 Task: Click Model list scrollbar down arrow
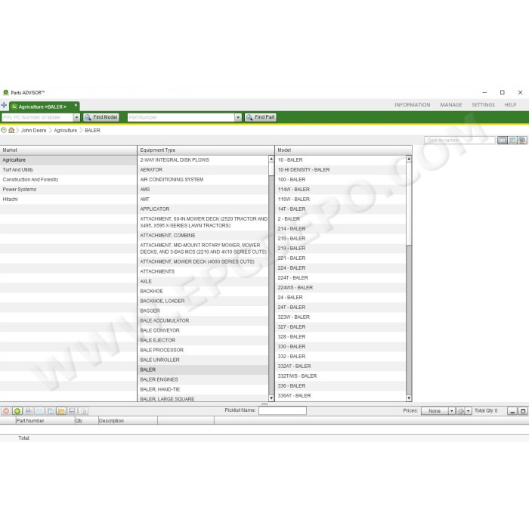[409, 398]
